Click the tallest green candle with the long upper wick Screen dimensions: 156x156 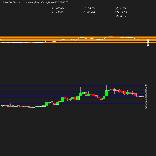(106, 93)
